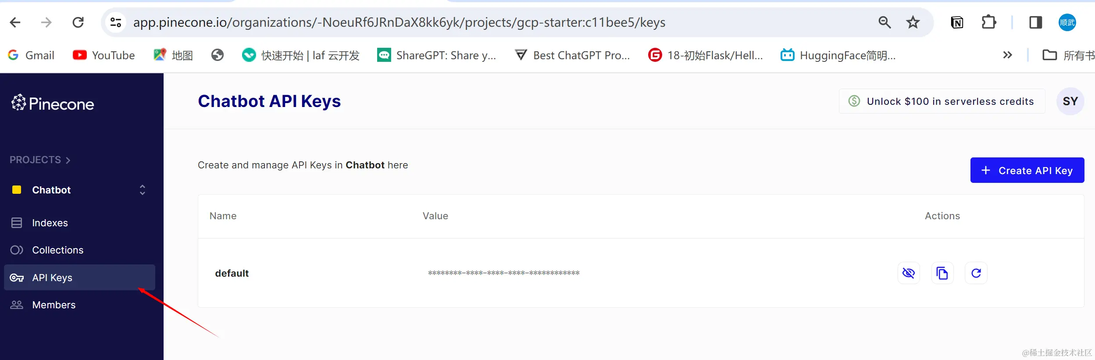Image resolution: width=1095 pixels, height=360 pixels.
Task: Click the Value column header
Action: (435, 216)
